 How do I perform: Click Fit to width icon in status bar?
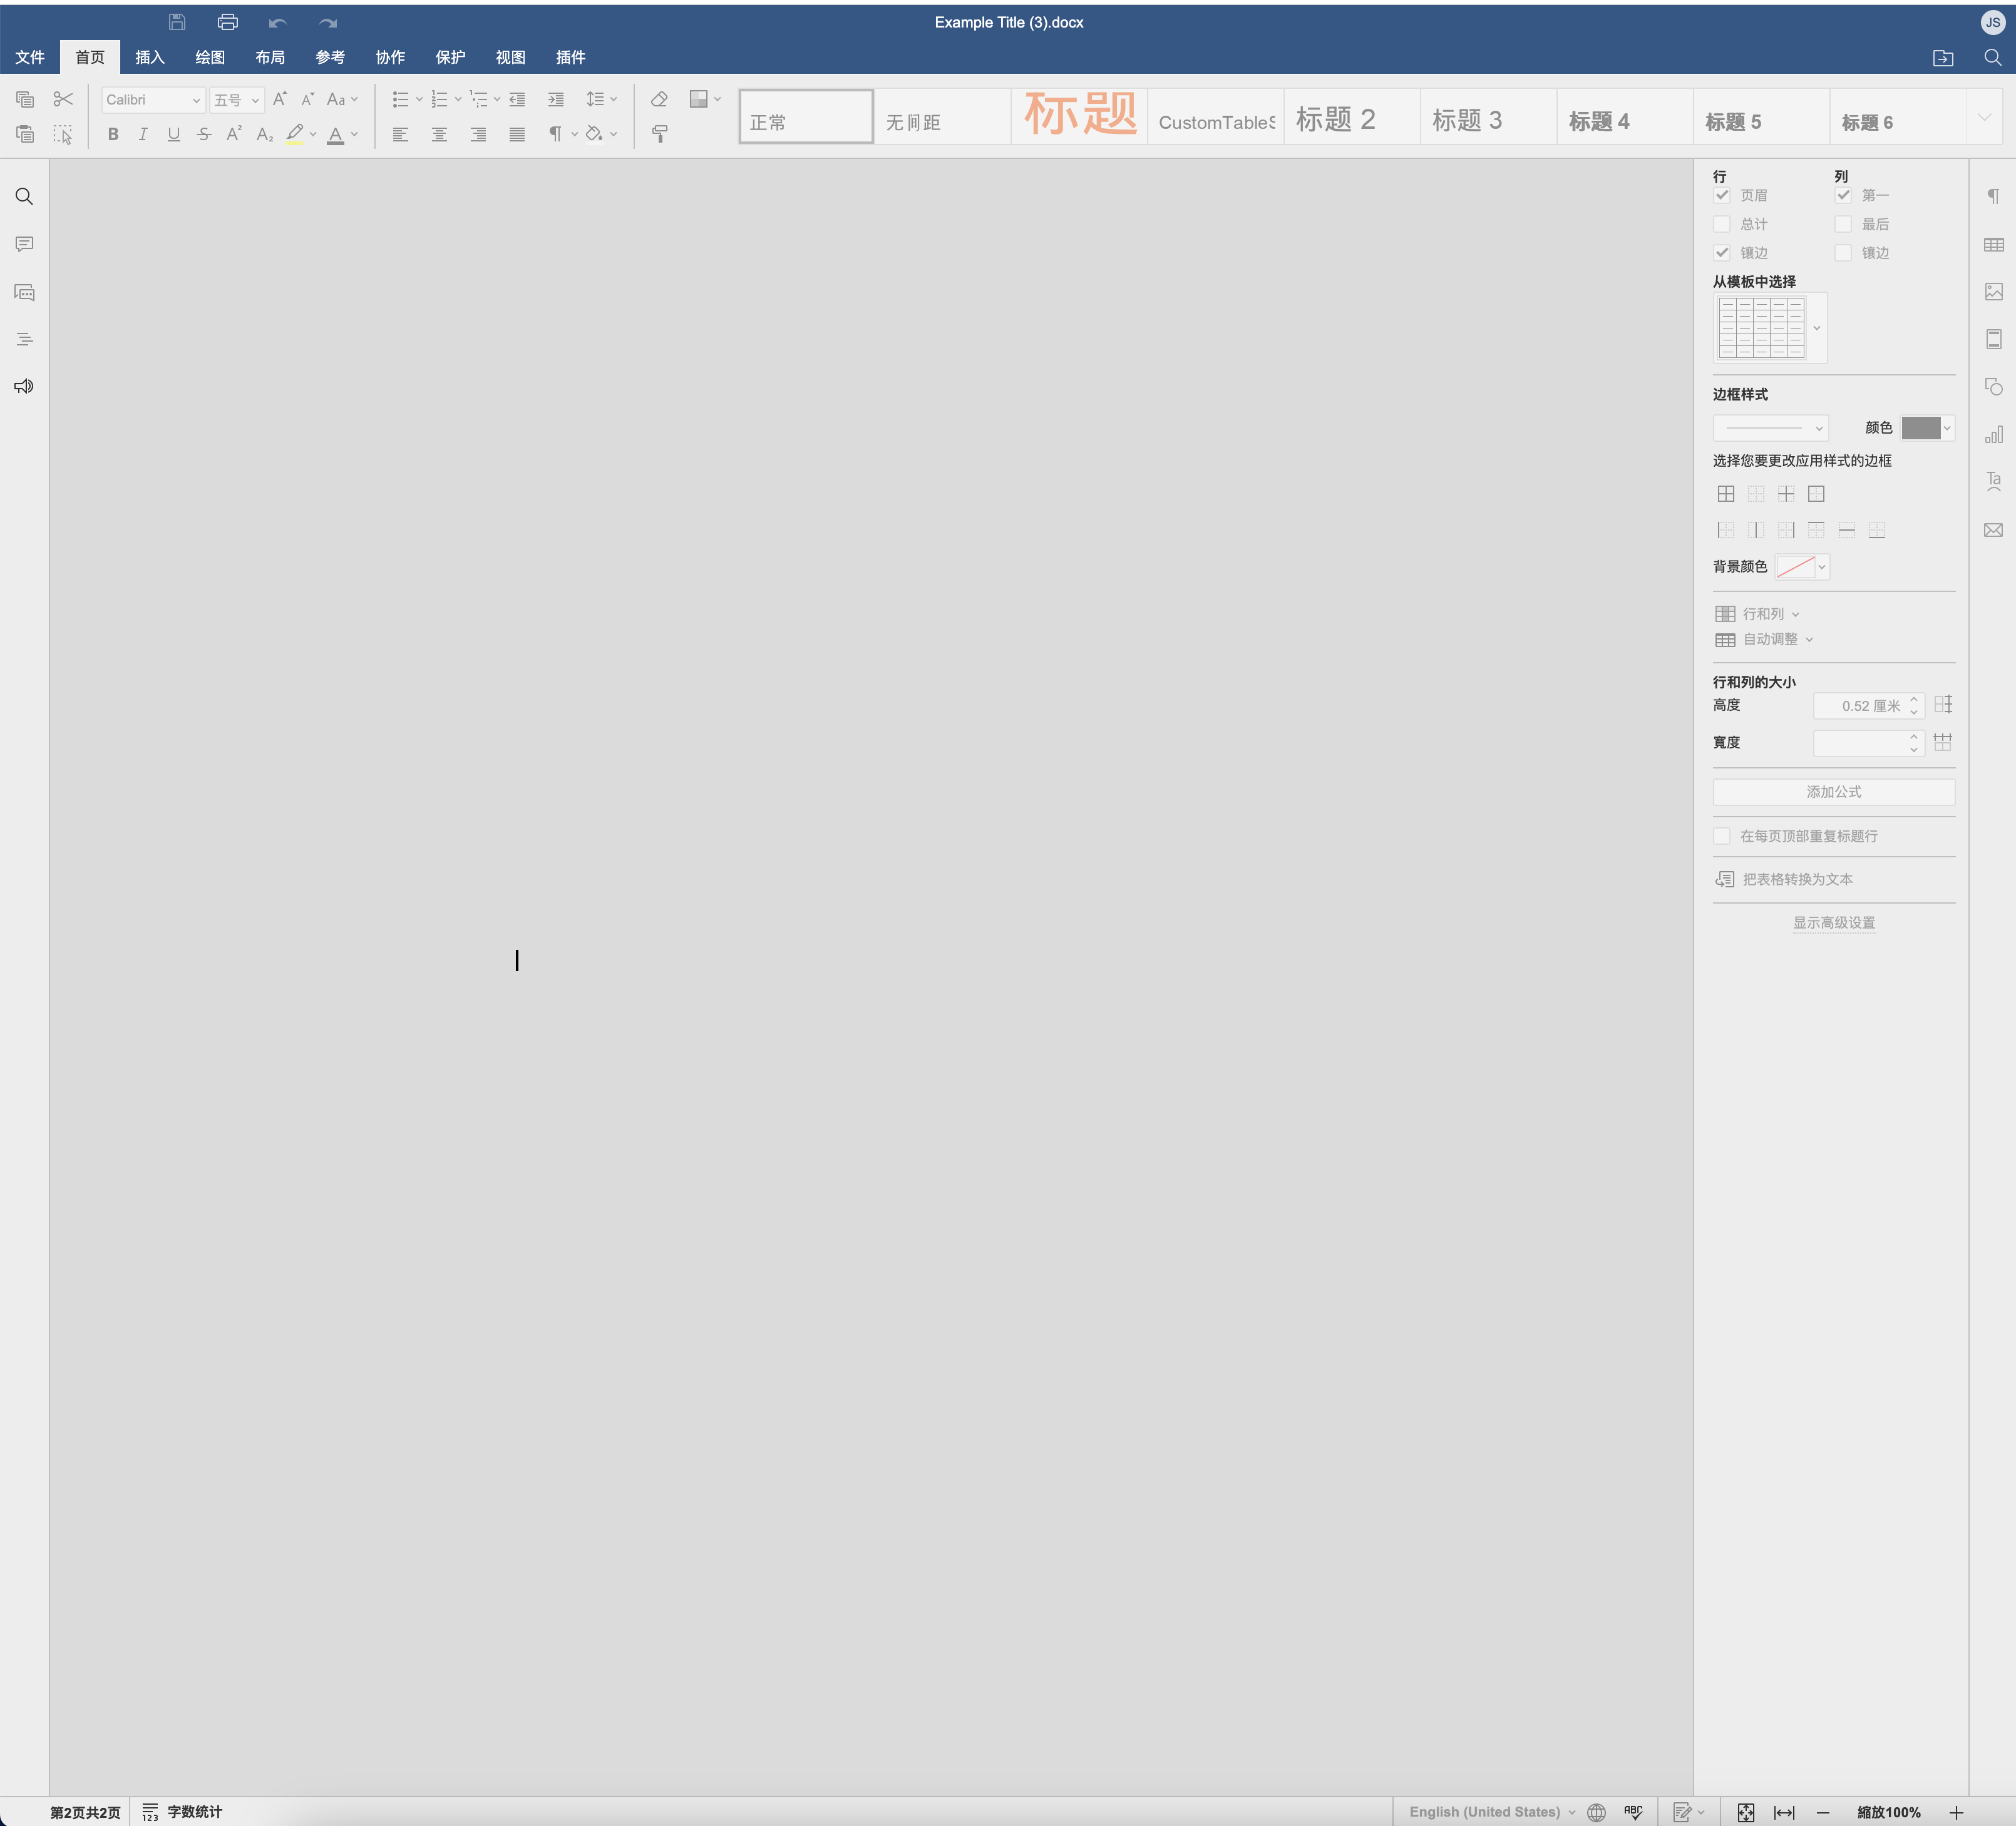1784,1812
